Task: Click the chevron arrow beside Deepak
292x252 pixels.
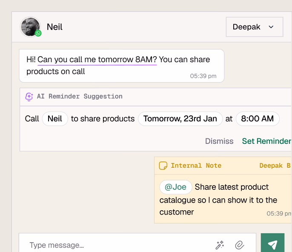Action: (x=271, y=27)
